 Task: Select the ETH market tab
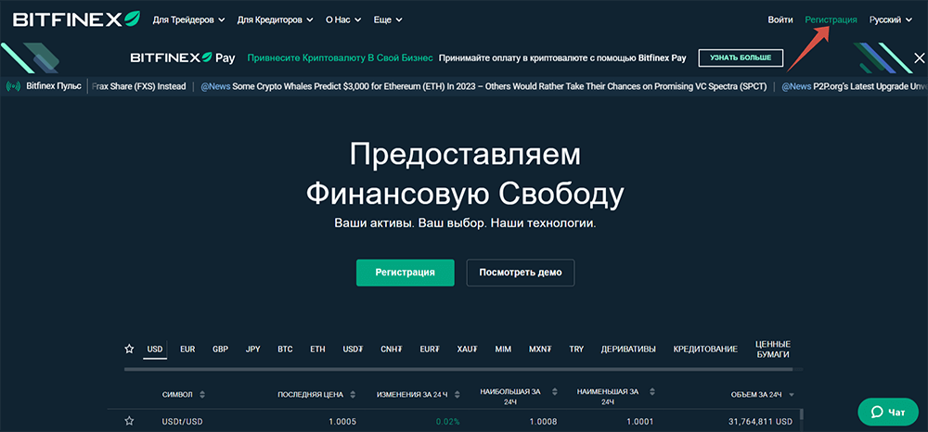coord(317,349)
